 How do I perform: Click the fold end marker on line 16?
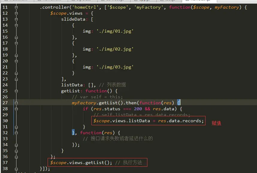point(16,37)
